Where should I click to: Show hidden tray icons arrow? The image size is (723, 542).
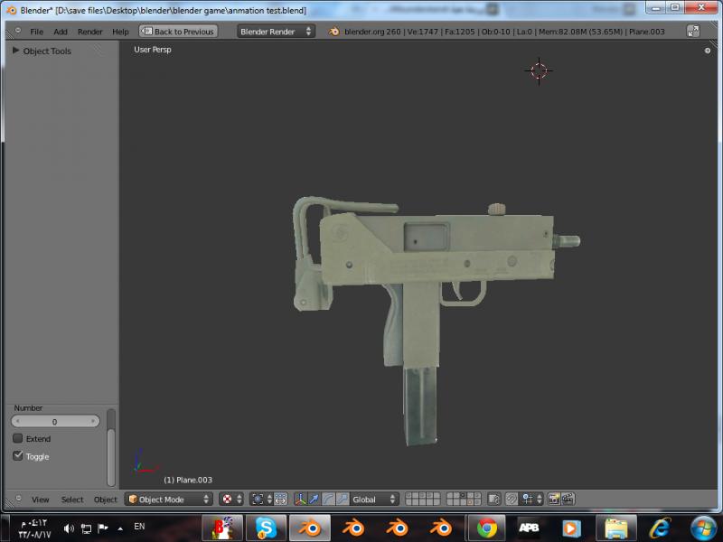[120, 528]
